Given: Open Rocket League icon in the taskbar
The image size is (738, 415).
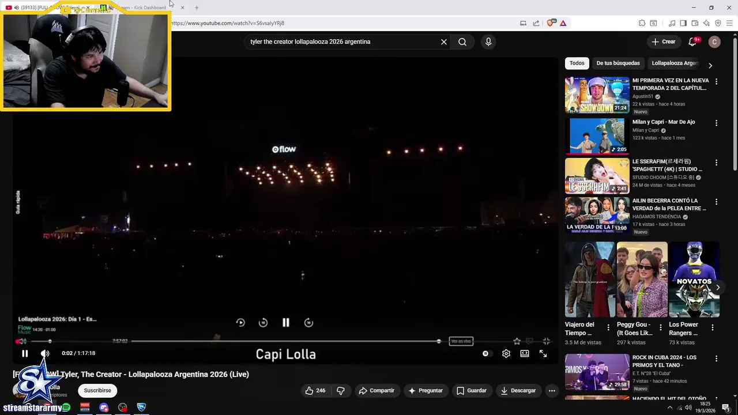Looking at the screenshot, I should (141, 408).
